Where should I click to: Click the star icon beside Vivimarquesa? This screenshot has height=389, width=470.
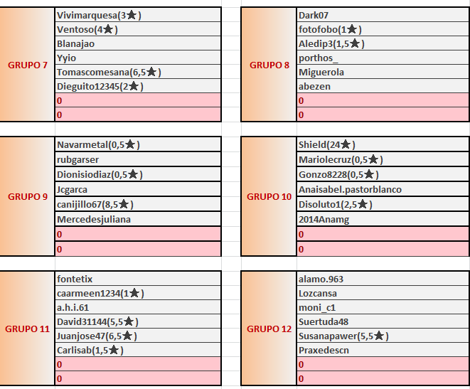[x=132, y=15]
